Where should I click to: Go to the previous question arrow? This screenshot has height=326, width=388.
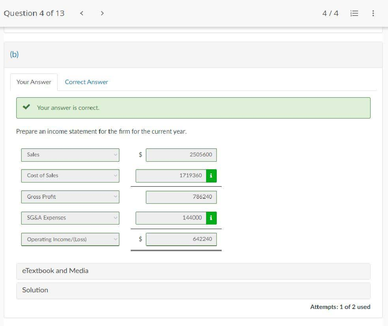pyautogui.click(x=82, y=13)
